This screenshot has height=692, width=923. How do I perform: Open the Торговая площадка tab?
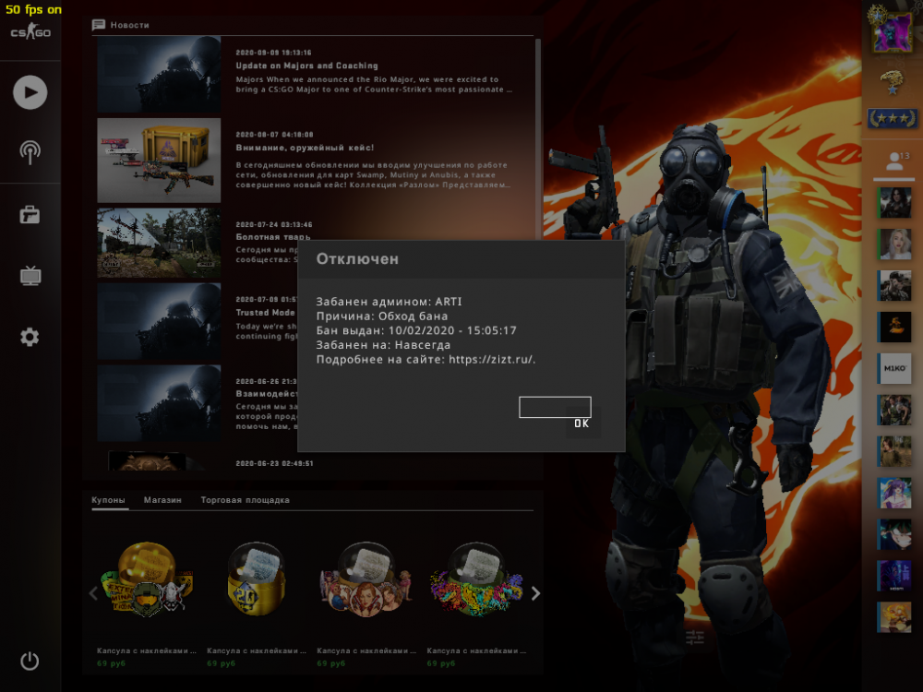[245, 500]
